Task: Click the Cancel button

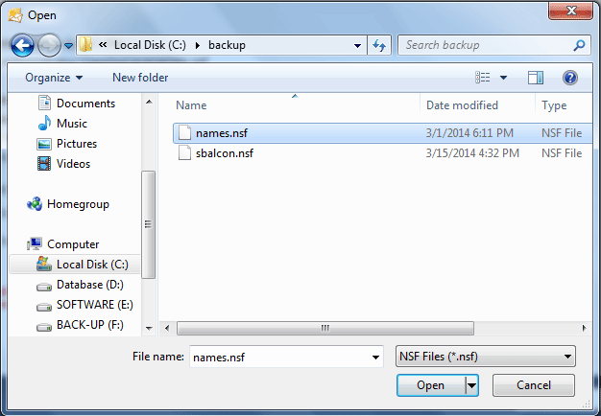Action: click(x=534, y=385)
